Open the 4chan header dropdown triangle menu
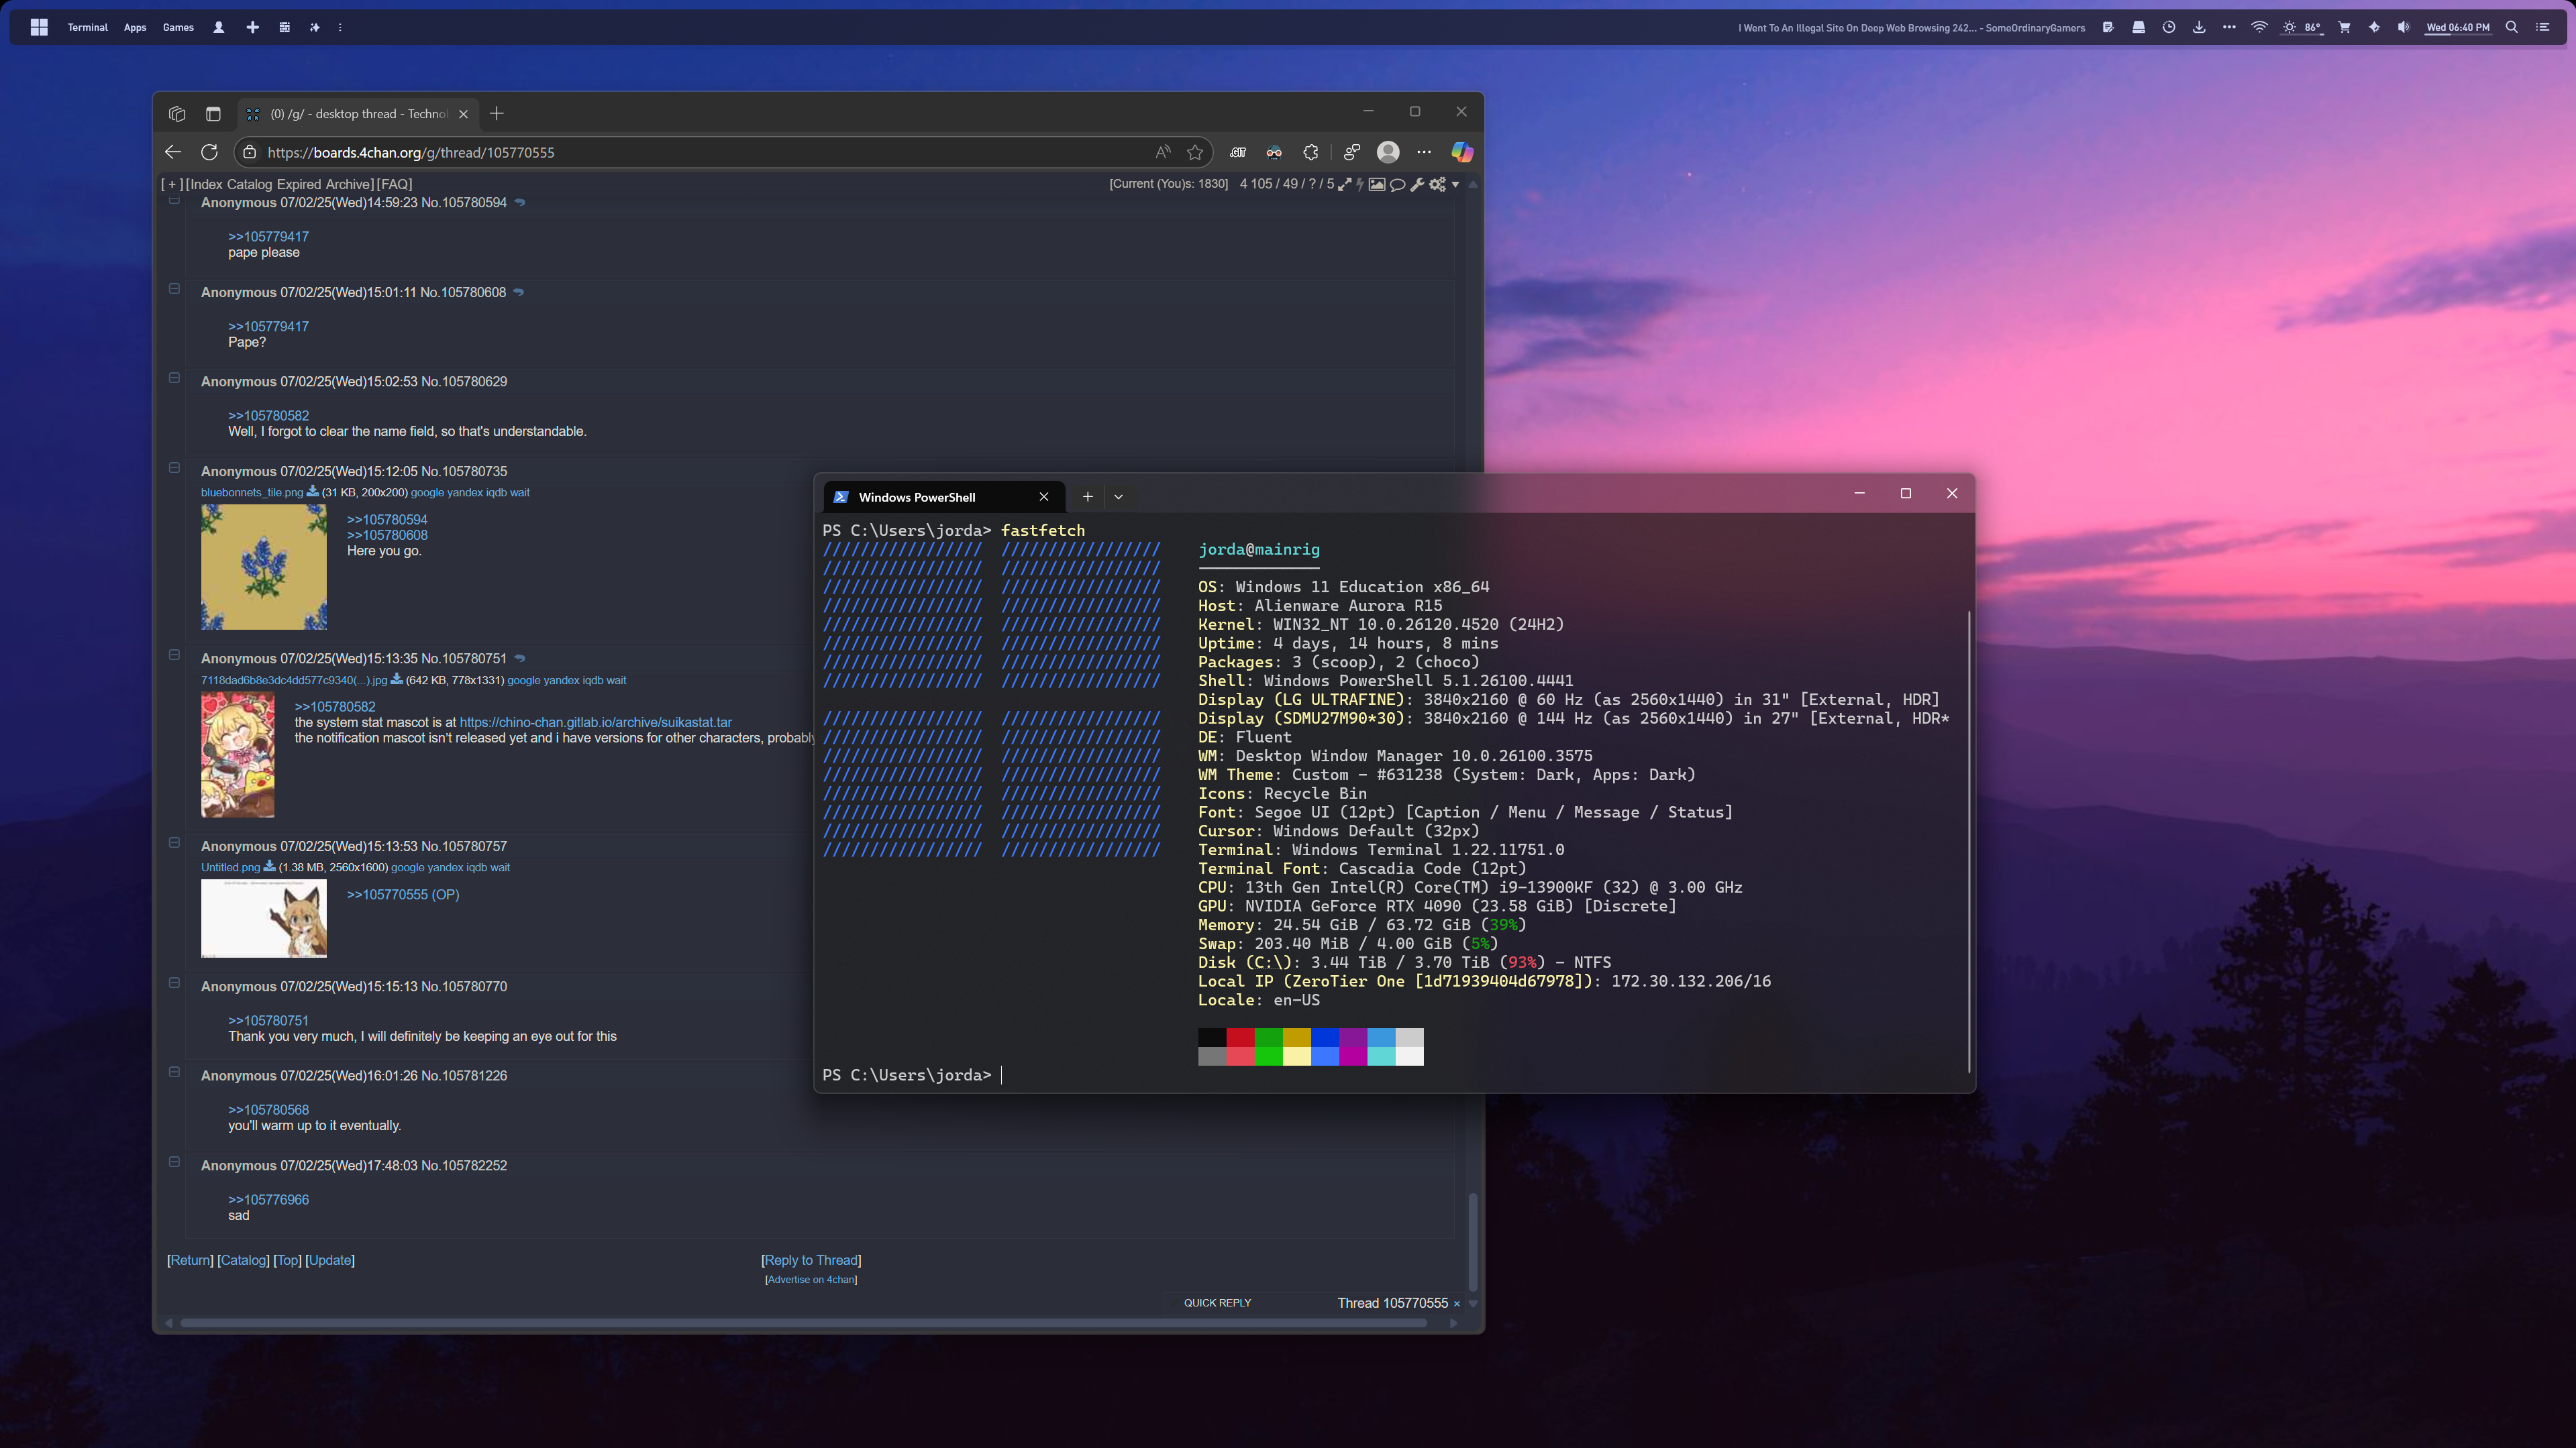 click(x=1455, y=184)
